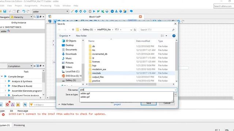Select Local Disk (C:) in sidebar
This screenshot has width=234, height=131.
click(x=72, y=71)
